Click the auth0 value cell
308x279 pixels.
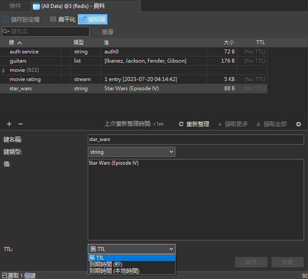click(x=154, y=52)
